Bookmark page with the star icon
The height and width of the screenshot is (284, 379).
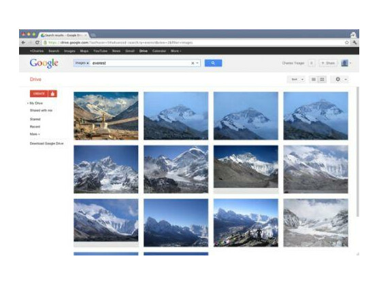[347, 43]
